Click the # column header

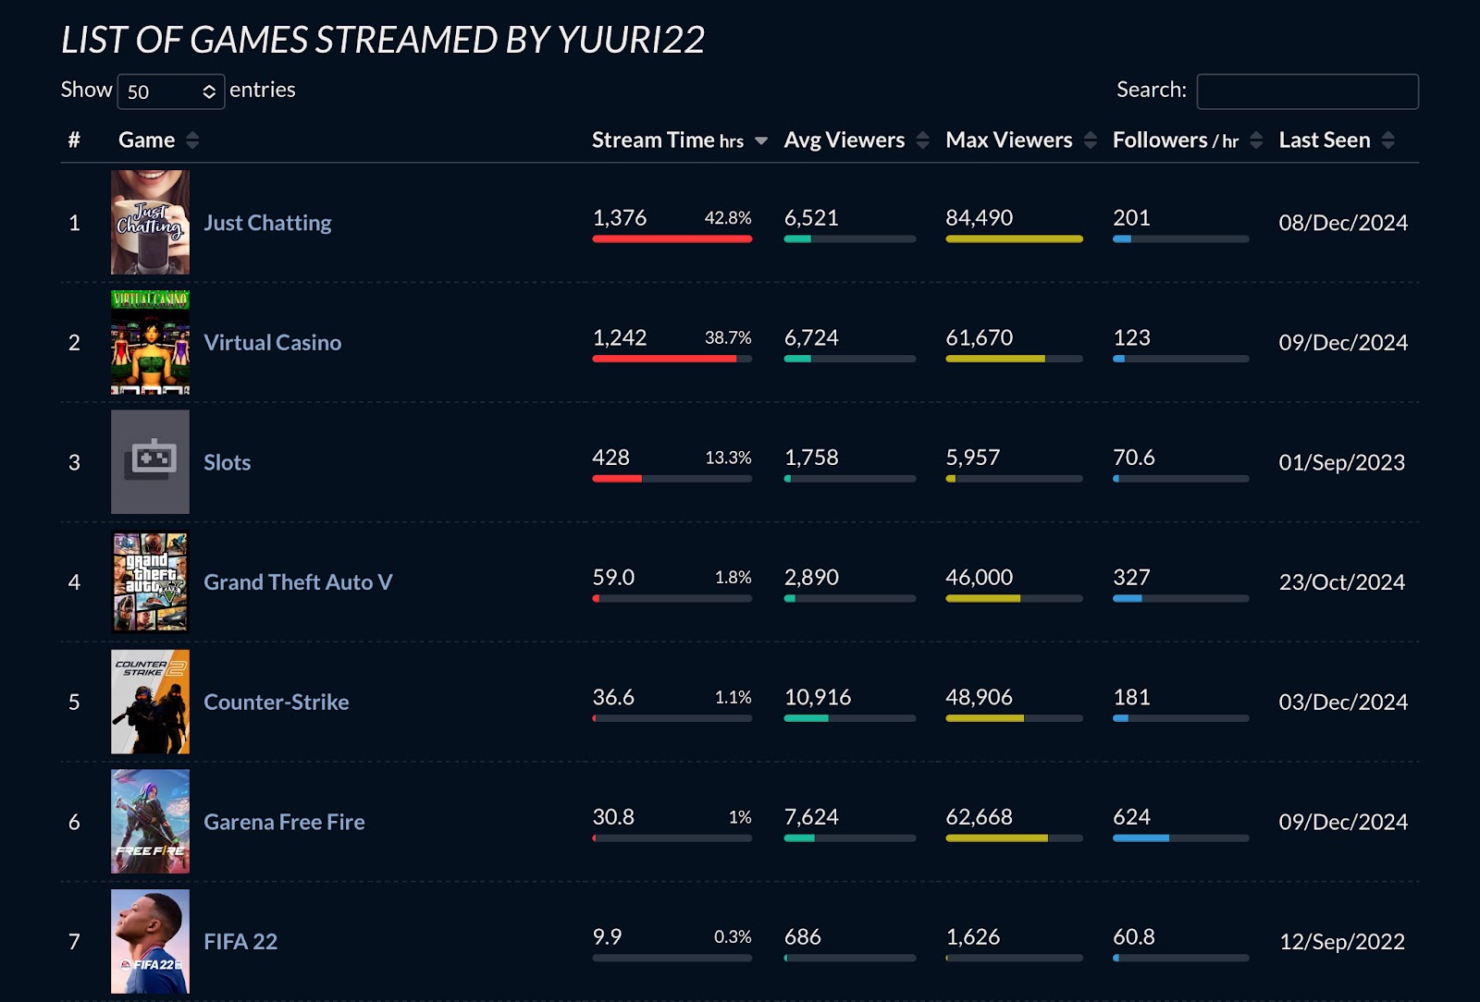point(74,141)
